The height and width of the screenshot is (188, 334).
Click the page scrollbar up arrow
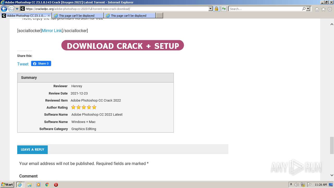(x=332, y=24)
